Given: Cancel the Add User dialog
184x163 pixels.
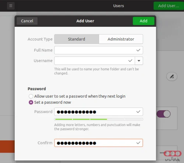Looking at the screenshot, I should click(27, 21).
